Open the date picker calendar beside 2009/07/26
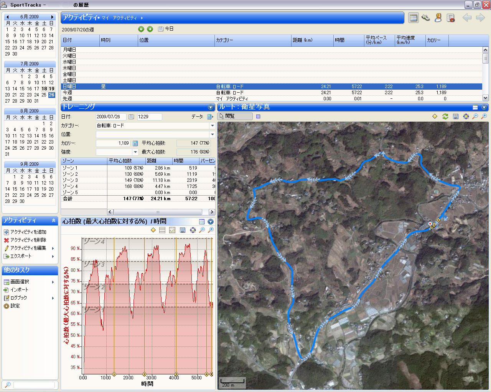The image size is (491, 392). click(131, 117)
